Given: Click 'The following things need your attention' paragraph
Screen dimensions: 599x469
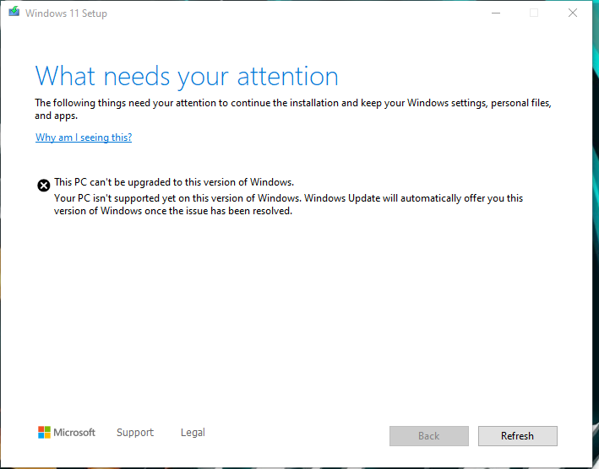Looking at the screenshot, I should coord(293,109).
